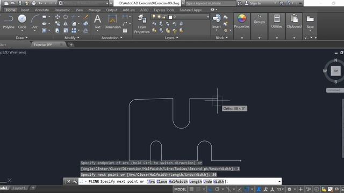Open the Groups panel
Viewport: 344px width, 193px height.
click(259, 19)
